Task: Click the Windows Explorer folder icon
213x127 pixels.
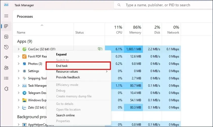Action: 24,100
